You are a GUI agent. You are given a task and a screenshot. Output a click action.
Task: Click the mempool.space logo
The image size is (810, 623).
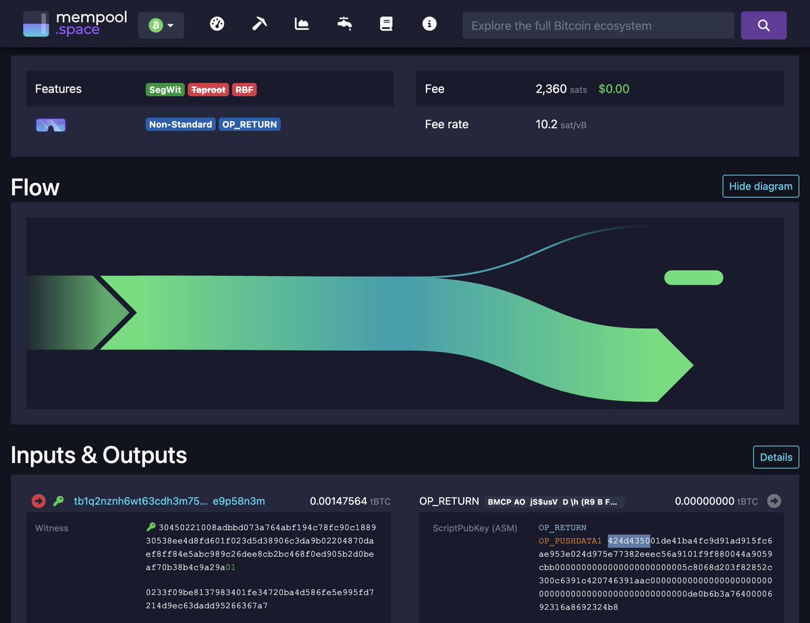75,24
